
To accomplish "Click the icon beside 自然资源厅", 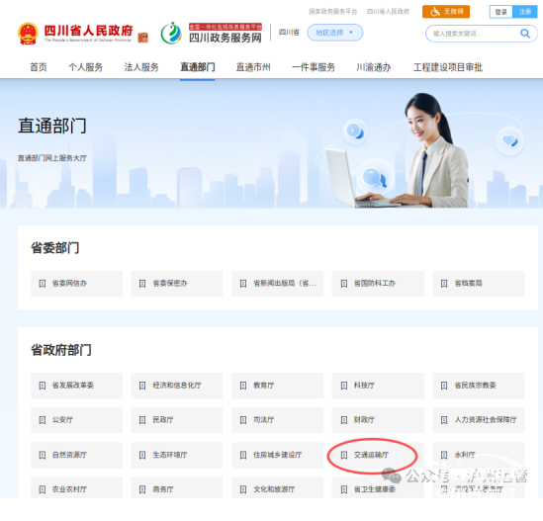I will 43,455.
